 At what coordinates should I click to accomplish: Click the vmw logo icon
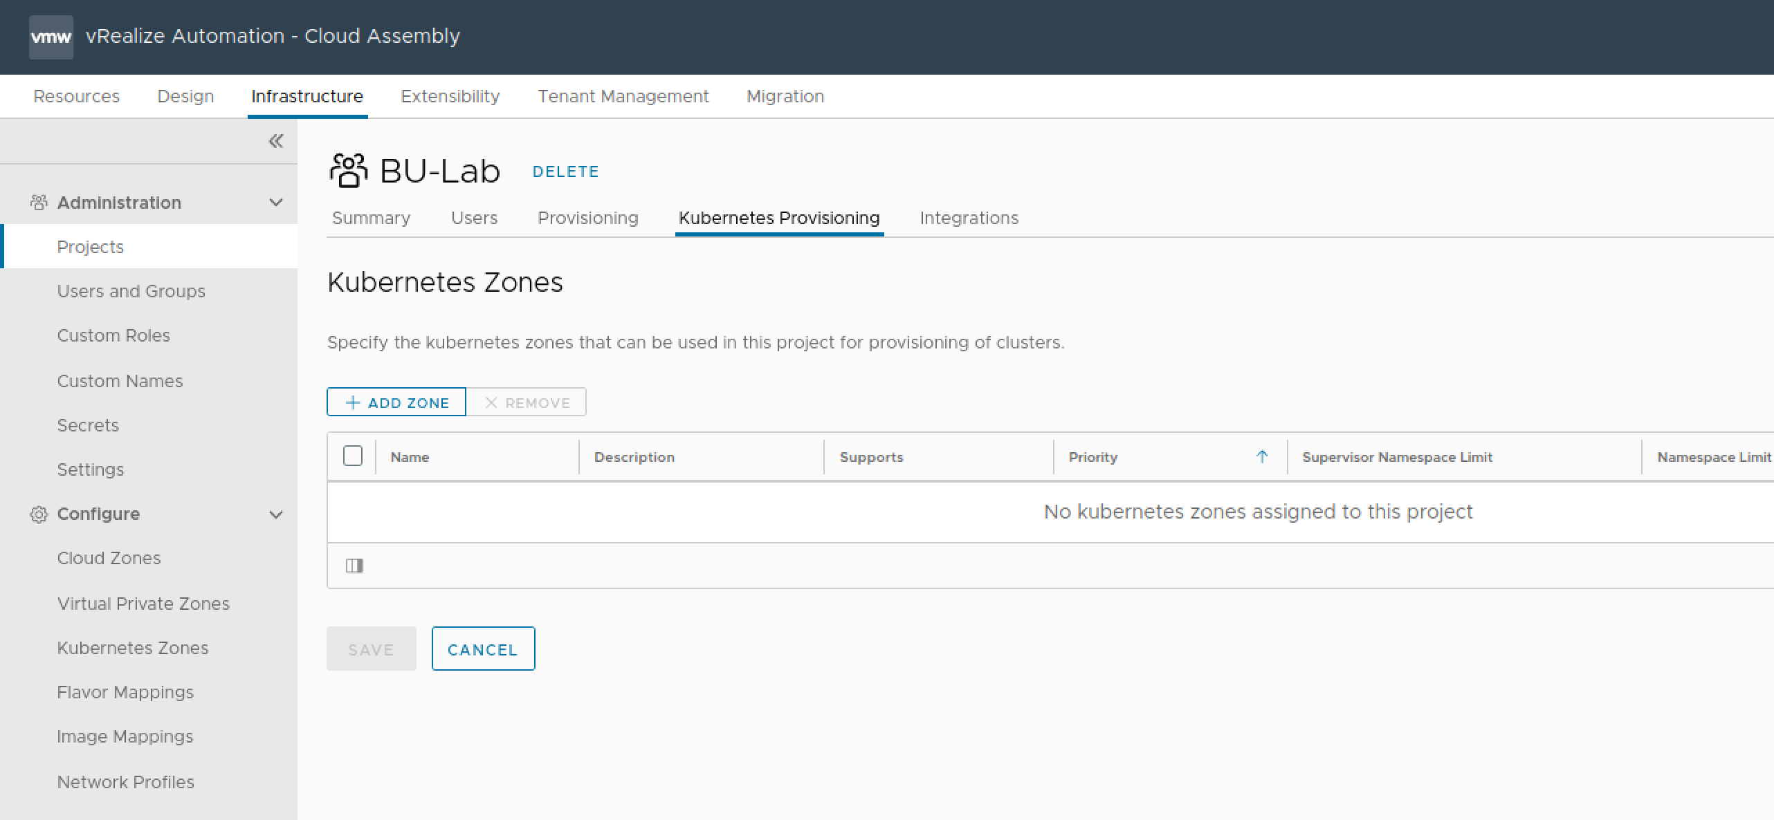51,37
